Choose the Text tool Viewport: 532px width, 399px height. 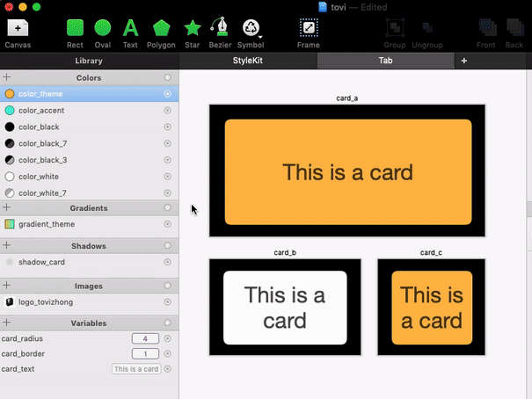point(130,28)
